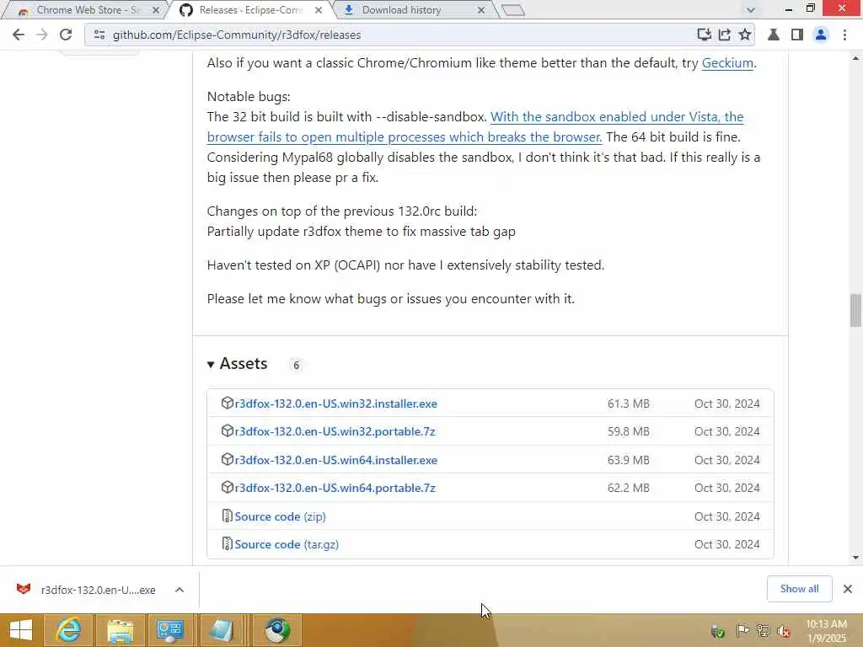Click archive icon beside Source code (tar.gz)
The height and width of the screenshot is (647, 863).
click(227, 543)
